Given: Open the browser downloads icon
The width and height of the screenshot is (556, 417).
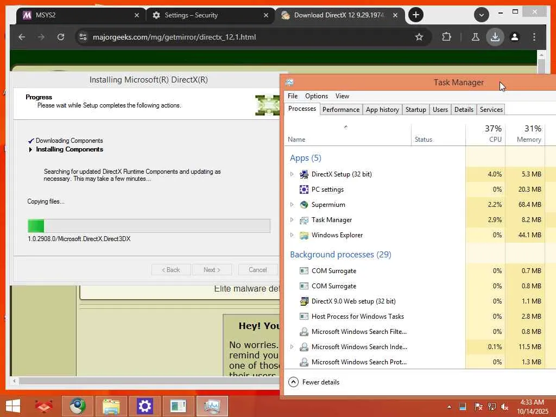Looking at the screenshot, I should [495, 37].
